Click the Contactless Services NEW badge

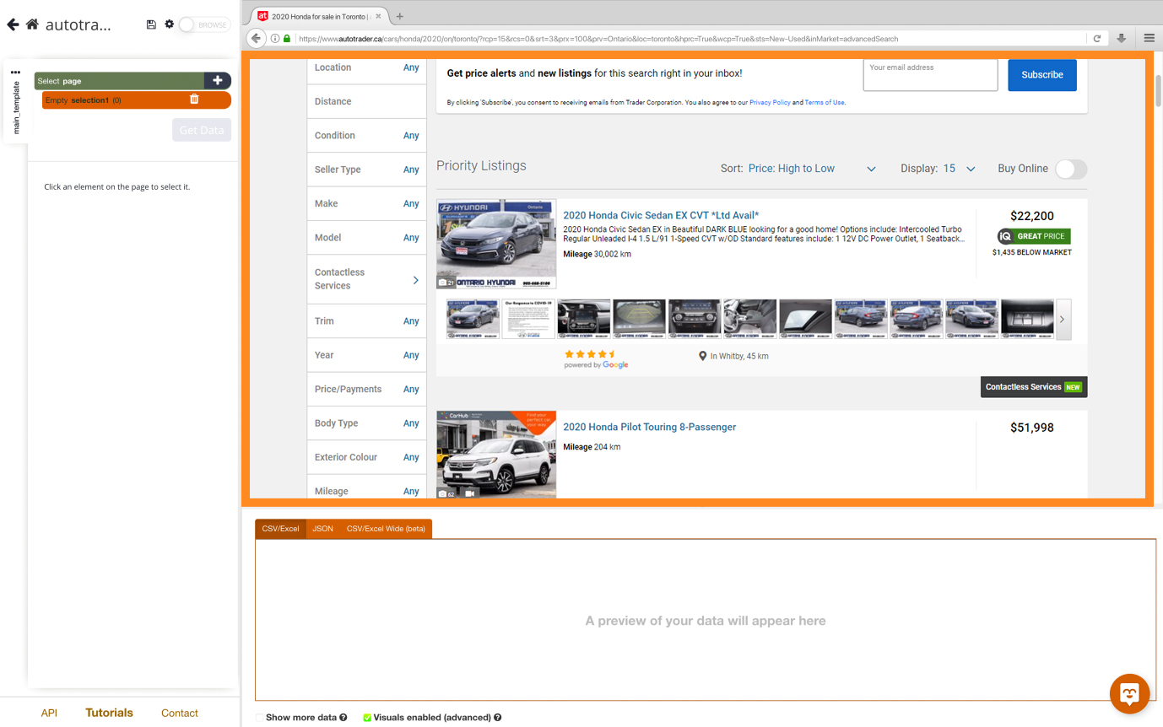click(x=1033, y=387)
